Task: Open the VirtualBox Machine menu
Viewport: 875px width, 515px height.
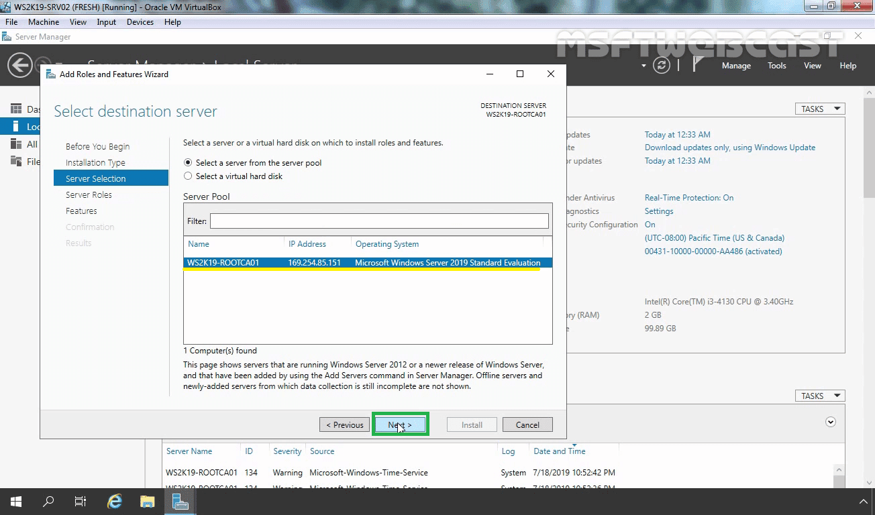Action: coord(44,22)
